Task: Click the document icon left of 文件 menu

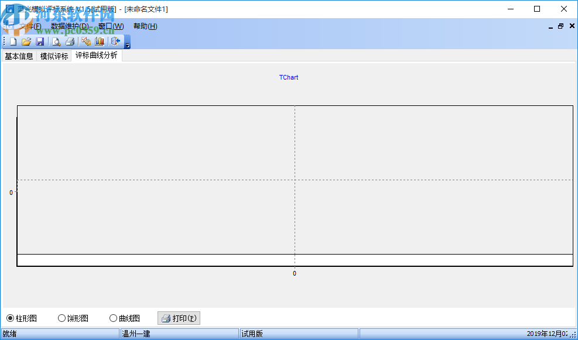Action: (x=8, y=26)
